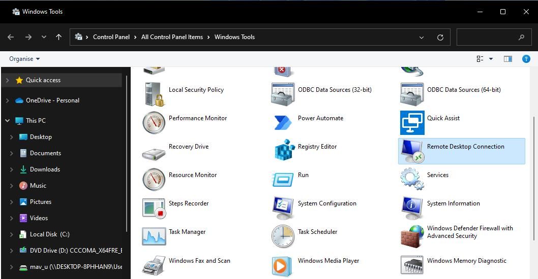Click All Control Panel Items breadcrumb
This screenshot has width=538, height=279.
coord(172,37)
